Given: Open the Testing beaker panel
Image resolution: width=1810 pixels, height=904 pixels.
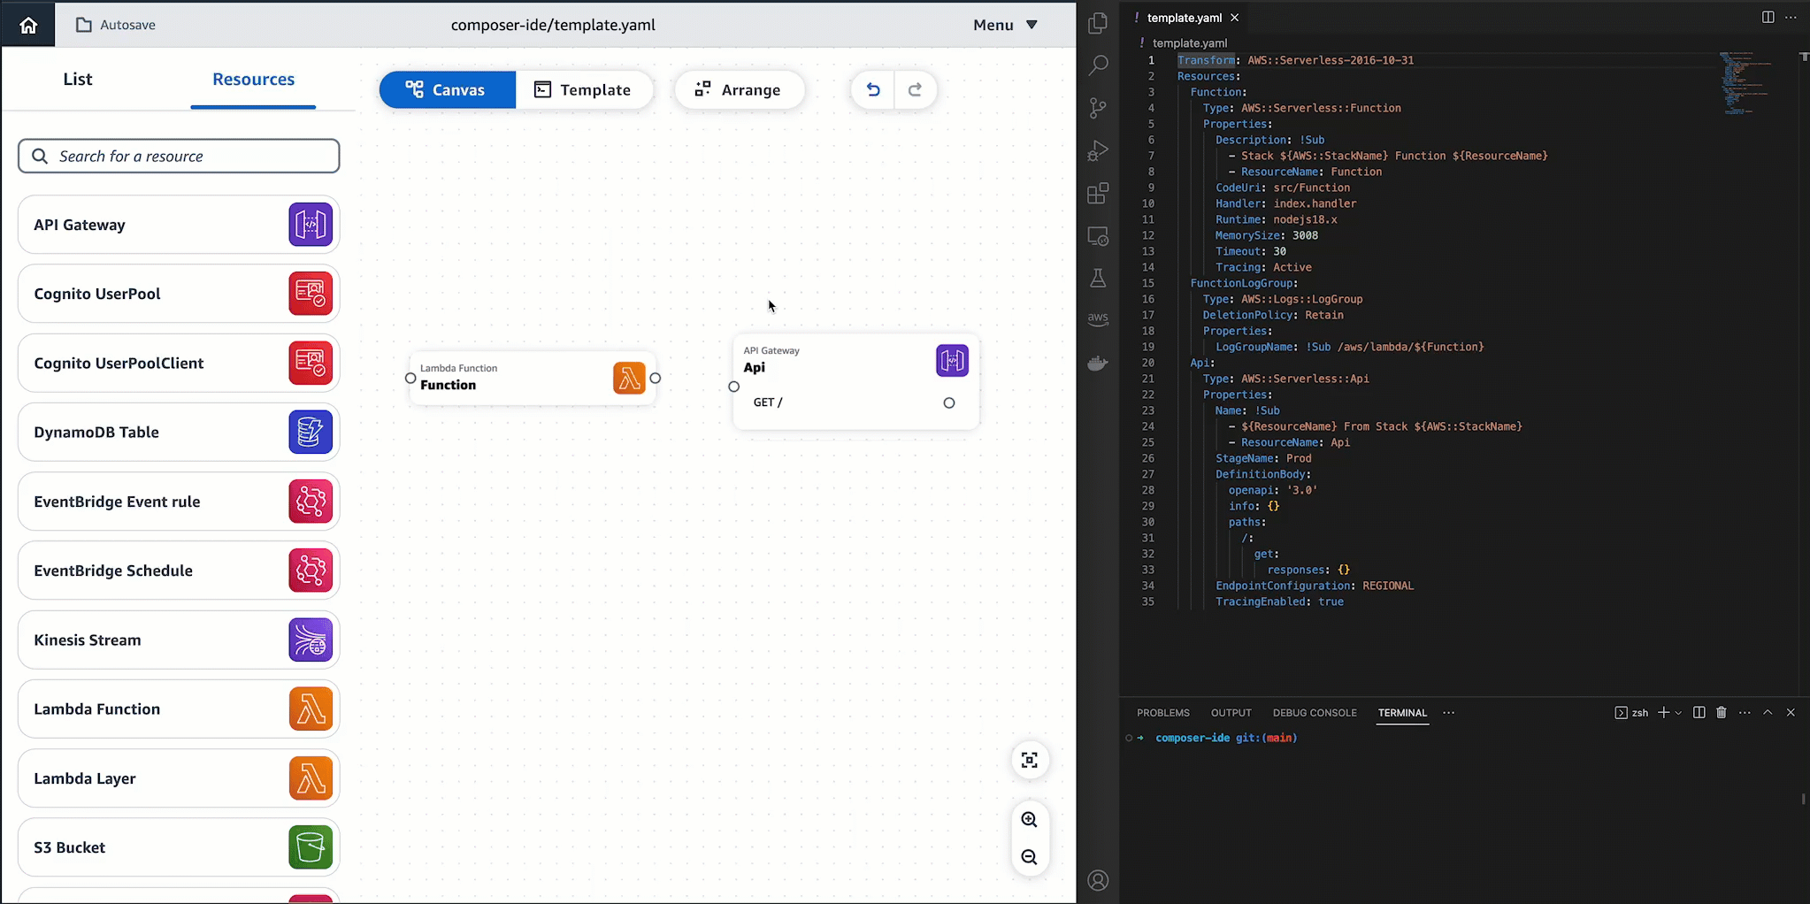Looking at the screenshot, I should pyautogui.click(x=1097, y=278).
